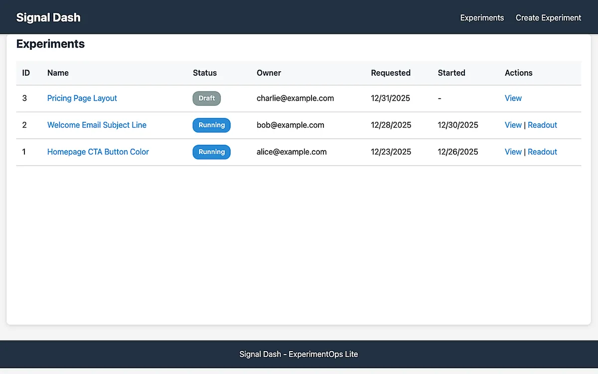Select owner alice@example.com
Image resolution: width=598 pixels, height=374 pixels.
pos(292,152)
